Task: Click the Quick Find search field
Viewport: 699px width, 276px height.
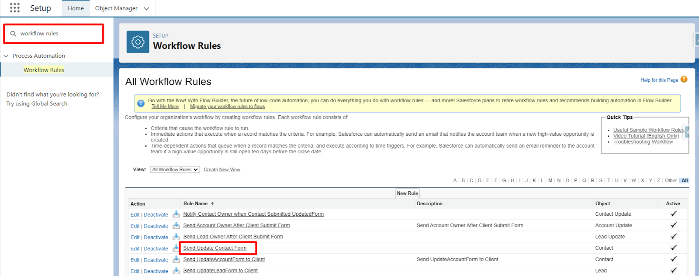Action: [54, 34]
